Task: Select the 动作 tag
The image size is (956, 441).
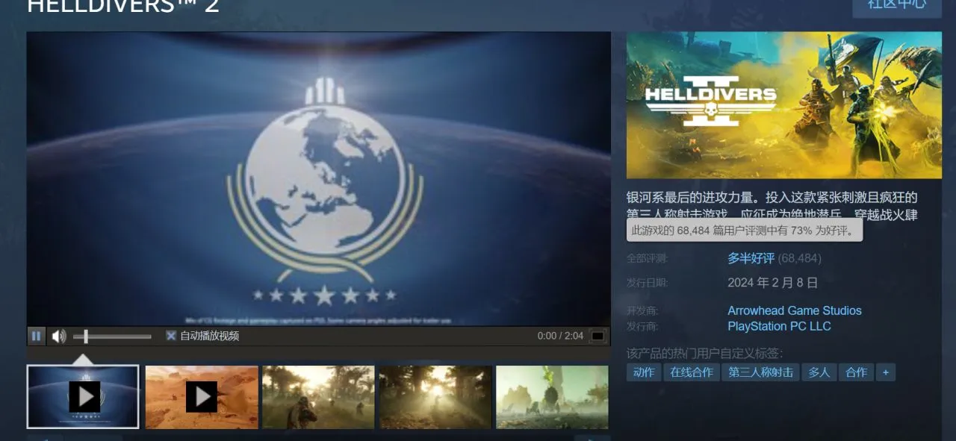Action: 644,372
